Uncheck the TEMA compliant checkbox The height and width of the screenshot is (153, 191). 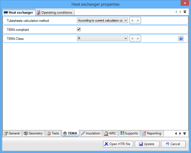79,29
